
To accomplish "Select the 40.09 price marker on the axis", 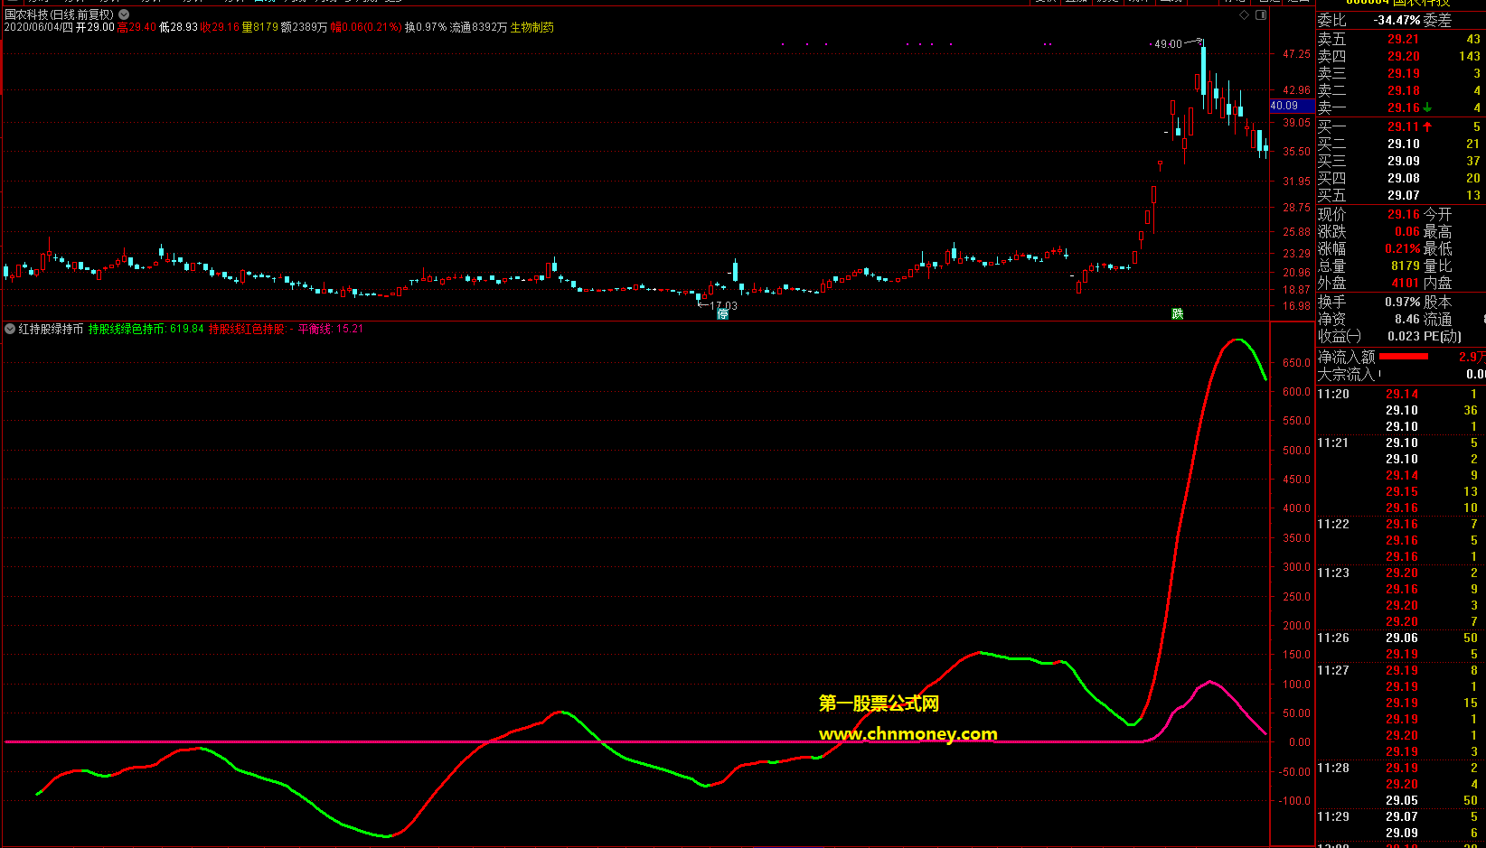I will pos(1293,106).
